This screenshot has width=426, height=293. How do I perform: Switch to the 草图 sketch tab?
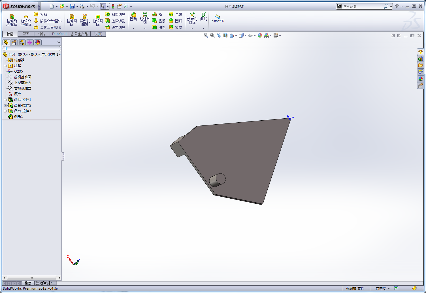point(26,34)
